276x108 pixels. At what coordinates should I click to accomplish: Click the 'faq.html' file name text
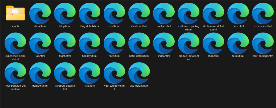pyautogui.click(x=40, y=56)
